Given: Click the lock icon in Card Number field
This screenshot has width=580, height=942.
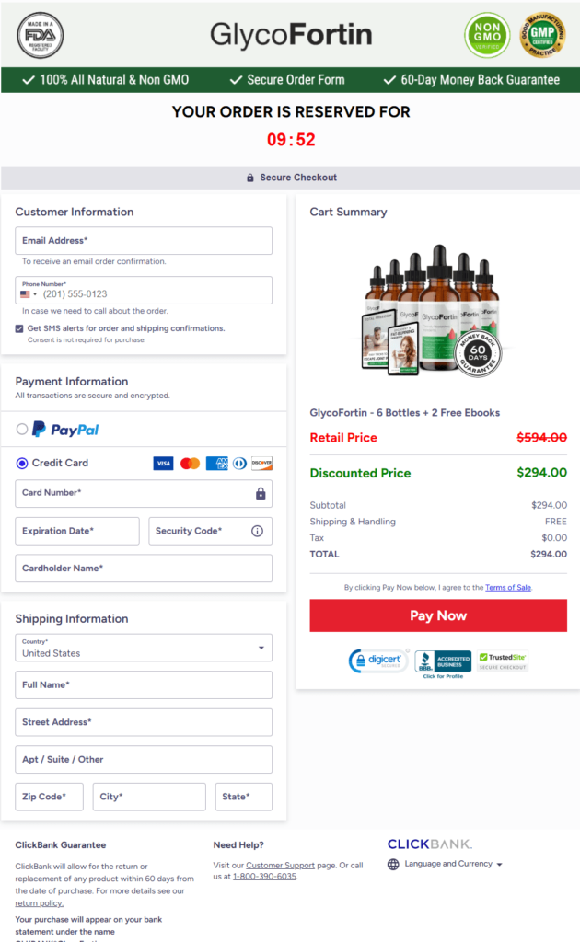Looking at the screenshot, I should click(x=259, y=493).
